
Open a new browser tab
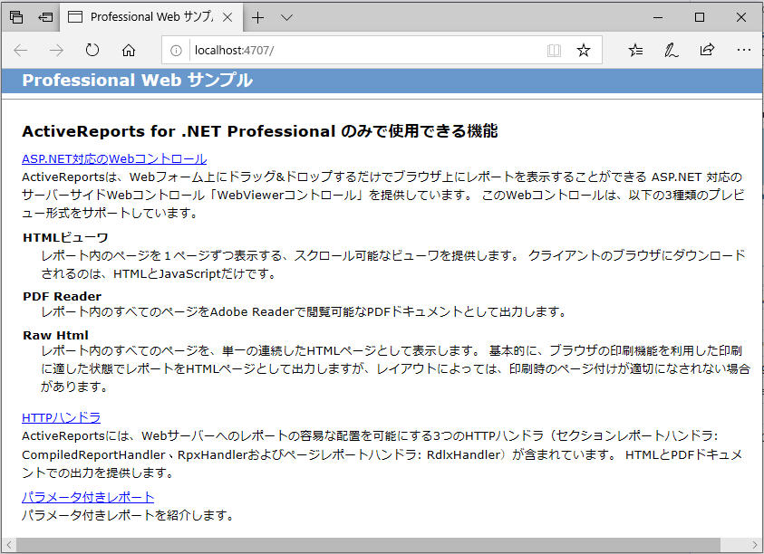pyautogui.click(x=259, y=16)
